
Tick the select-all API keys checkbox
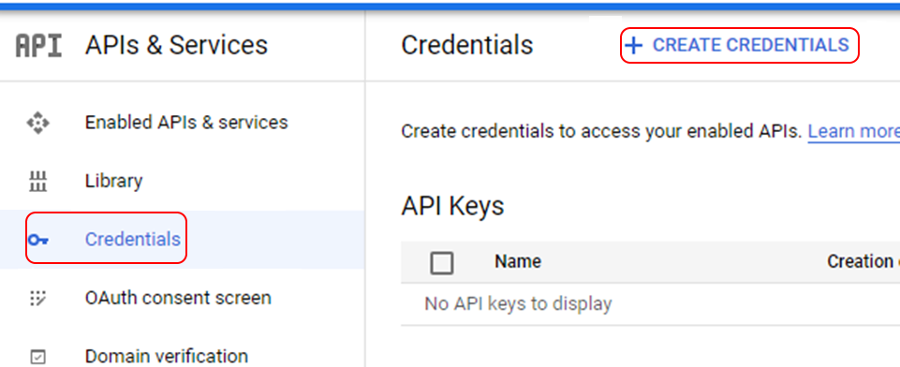pyautogui.click(x=441, y=263)
